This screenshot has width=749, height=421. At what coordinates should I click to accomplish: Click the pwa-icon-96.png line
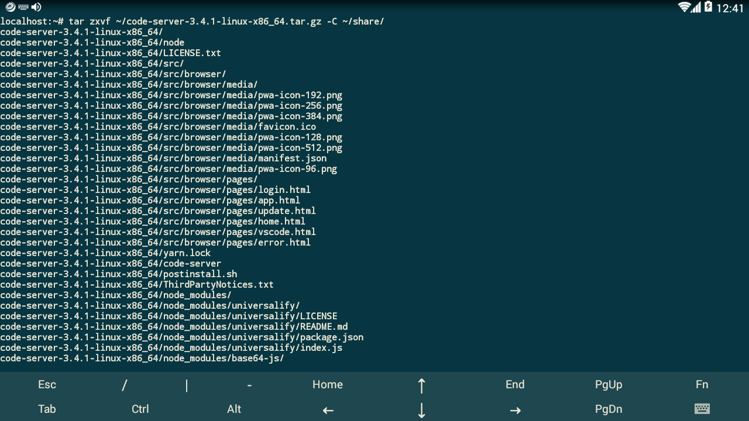[169, 168]
